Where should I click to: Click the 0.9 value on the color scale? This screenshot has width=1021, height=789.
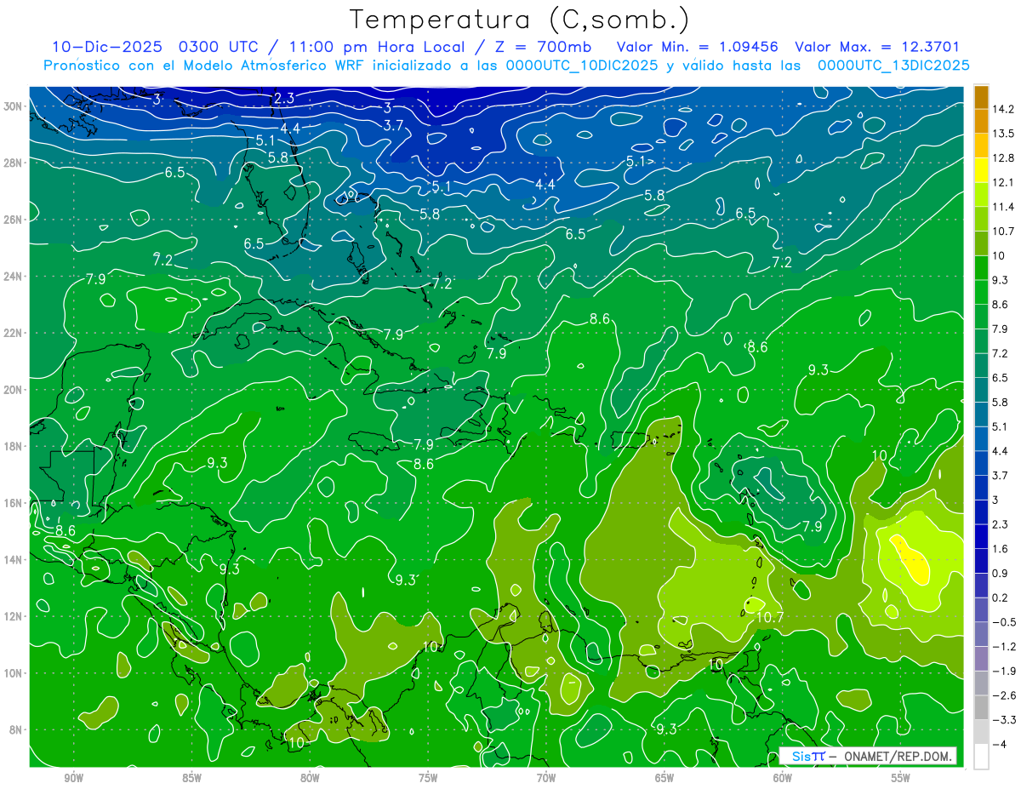[x=1001, y=574]
